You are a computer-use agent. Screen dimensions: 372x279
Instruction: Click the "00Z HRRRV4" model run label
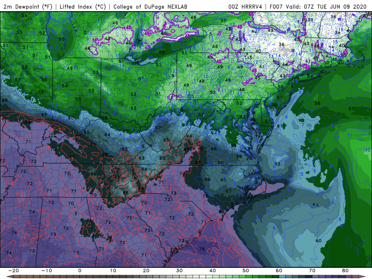pos(245,7)
